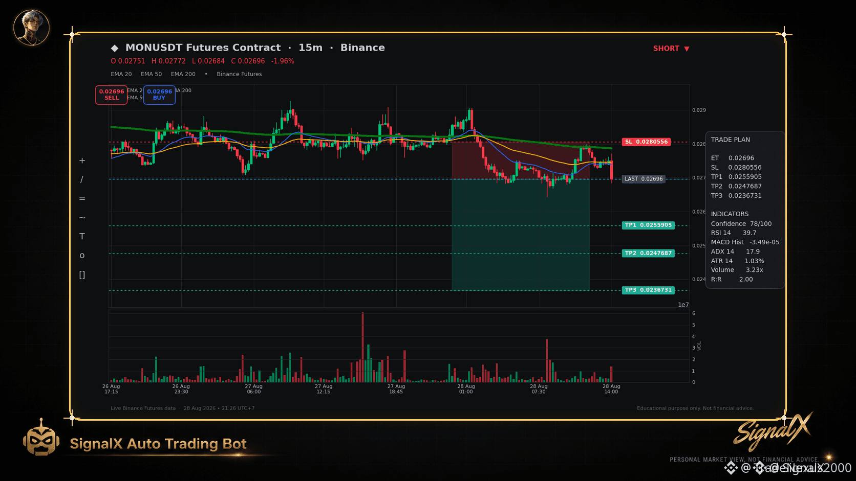Click the profile avatar picture
Screen dimensions: 856x481
31,28
